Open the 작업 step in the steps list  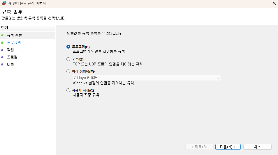[10, 50]
